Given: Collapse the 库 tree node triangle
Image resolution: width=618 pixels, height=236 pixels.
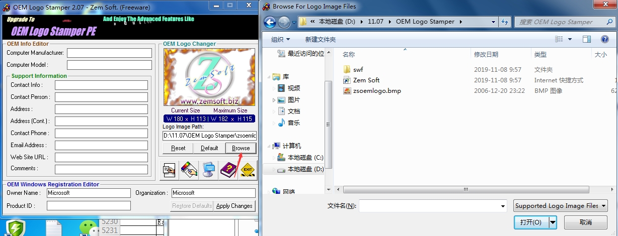Looking at the screenshot, I should (269, 77).
